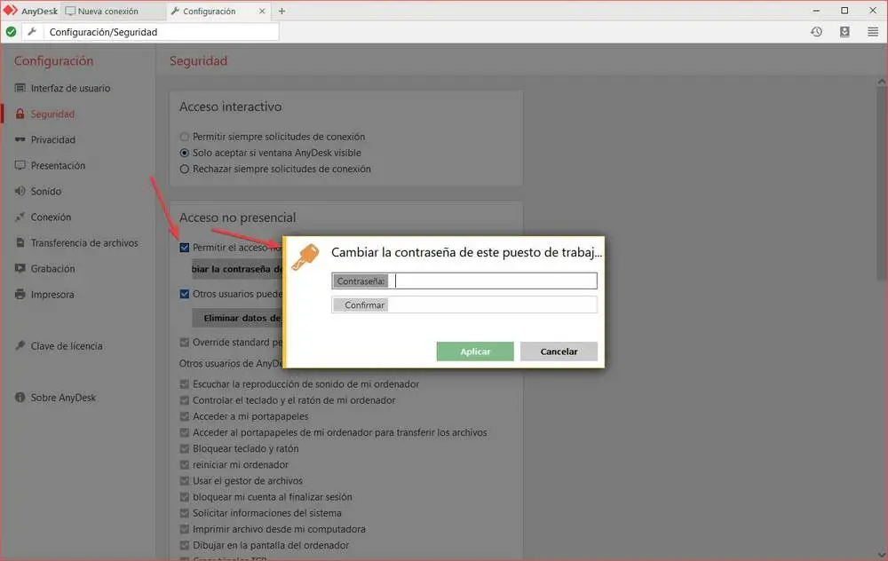Select Solo aceptar si ventana AnyDesk visible
This screenshot has height=561, width=888.
(184, 153)
